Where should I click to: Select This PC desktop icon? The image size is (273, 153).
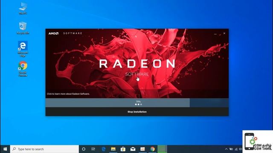(23, 8)
